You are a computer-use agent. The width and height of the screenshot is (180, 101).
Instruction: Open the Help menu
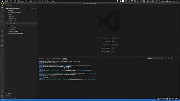pos(53,1)
